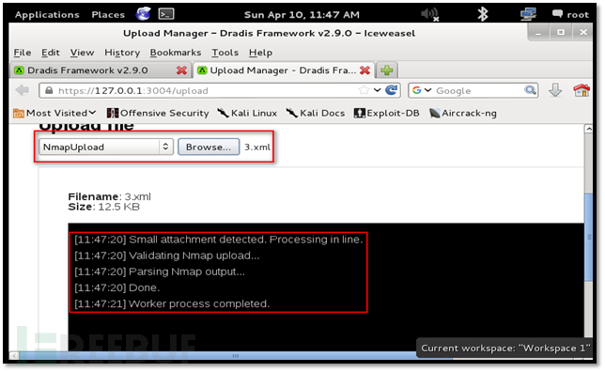Click the address bar URL field
This screenshot has width=605, height=372.
(x=204, y=91)
